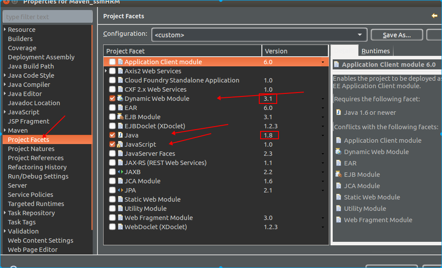442x268 pixels.
Task: Open Java facet version dropdown arrow
Action: pos(323,135)
